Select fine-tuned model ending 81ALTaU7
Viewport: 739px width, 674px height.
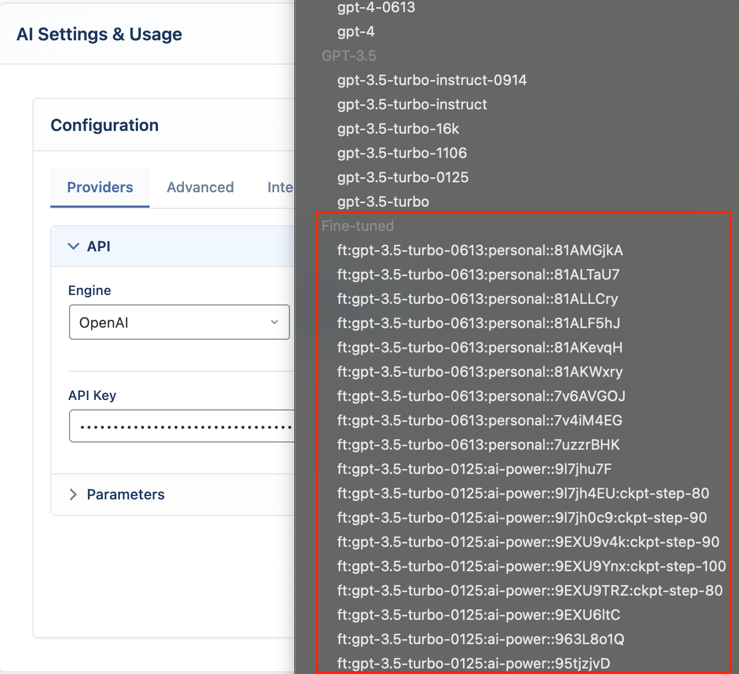click(478, 275)
